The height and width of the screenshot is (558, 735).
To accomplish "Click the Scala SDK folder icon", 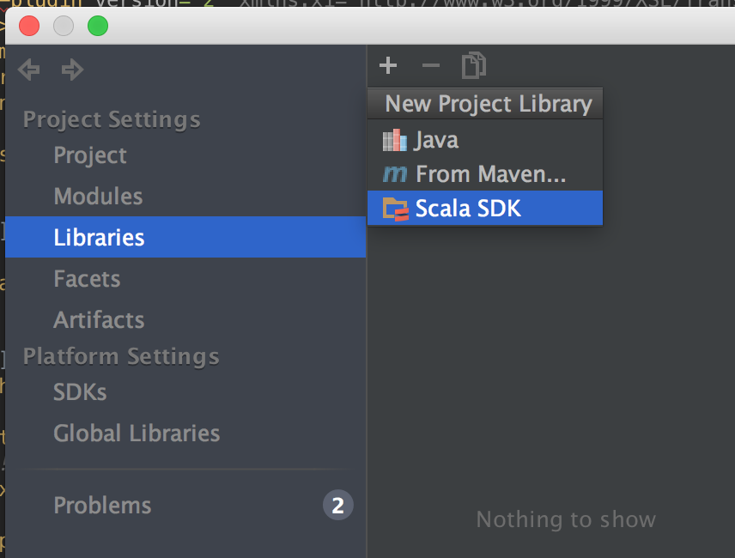I will click(x=396, y=209).
